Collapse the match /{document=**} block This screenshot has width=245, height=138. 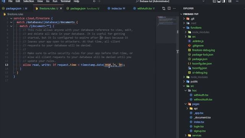(x=11, y=26)
